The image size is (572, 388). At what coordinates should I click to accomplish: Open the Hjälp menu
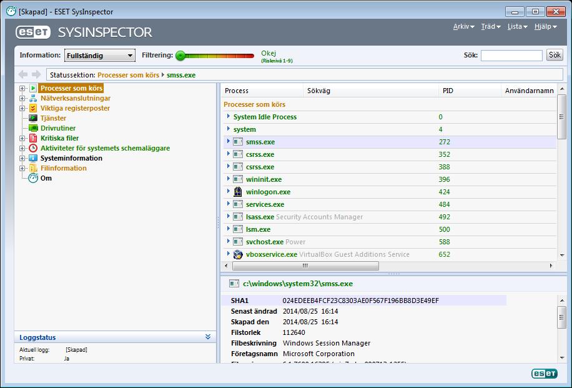tap(545, 27)
